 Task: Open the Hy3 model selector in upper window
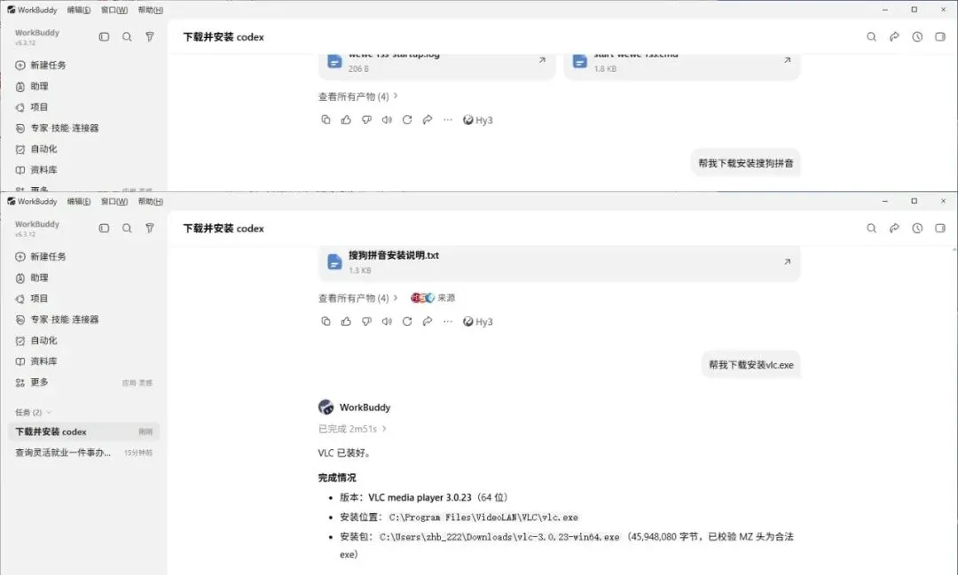coord(478,120)
